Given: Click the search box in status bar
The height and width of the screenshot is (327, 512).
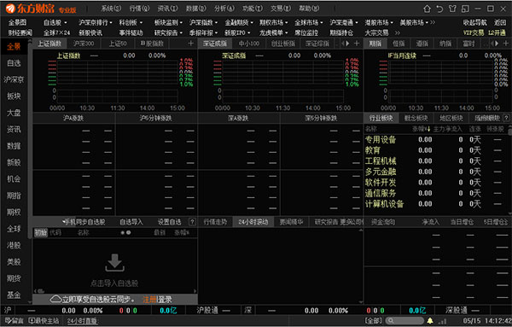Looking at the screenshot, I should tap(404, 320).
